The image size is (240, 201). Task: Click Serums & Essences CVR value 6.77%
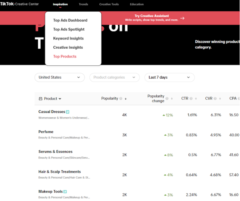tap(216, 155)
